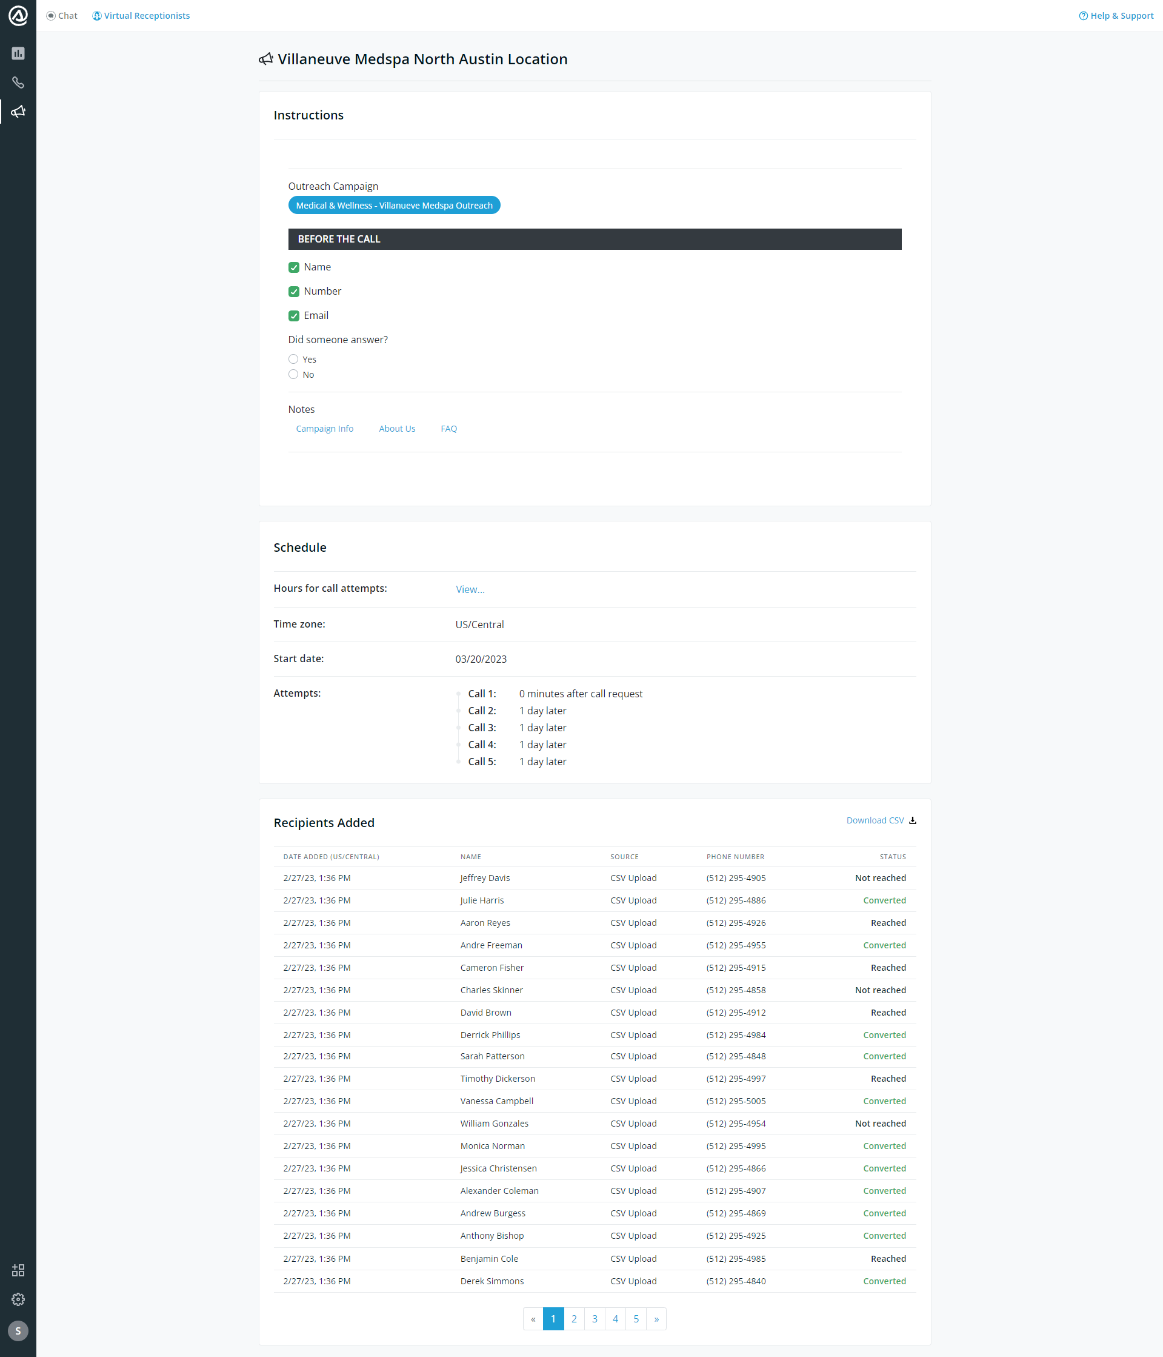Click the PHONE NUMBER column header
Image resolution: width=1163 pixels, height=1357 pixels.
735,857
